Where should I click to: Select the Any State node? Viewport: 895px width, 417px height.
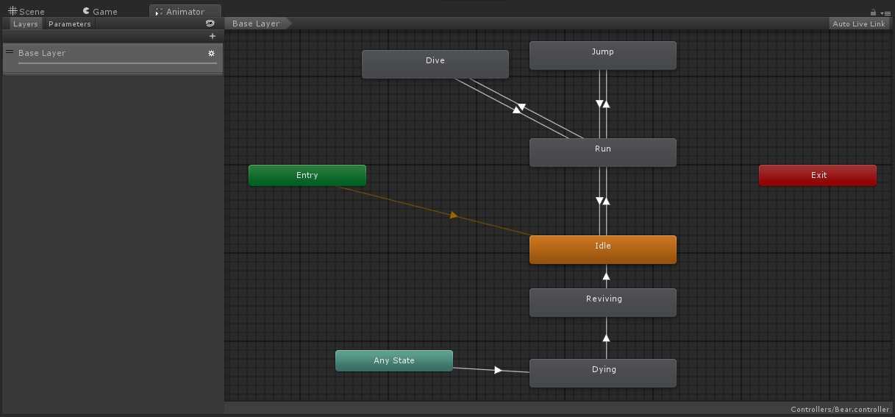click(x=394, y=360)
